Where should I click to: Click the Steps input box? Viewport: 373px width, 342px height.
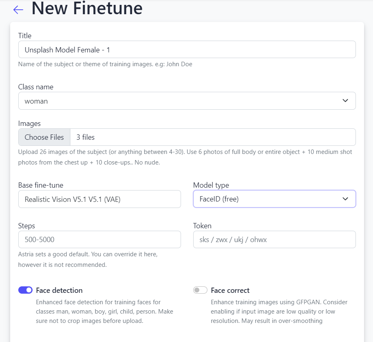point(99,240)
